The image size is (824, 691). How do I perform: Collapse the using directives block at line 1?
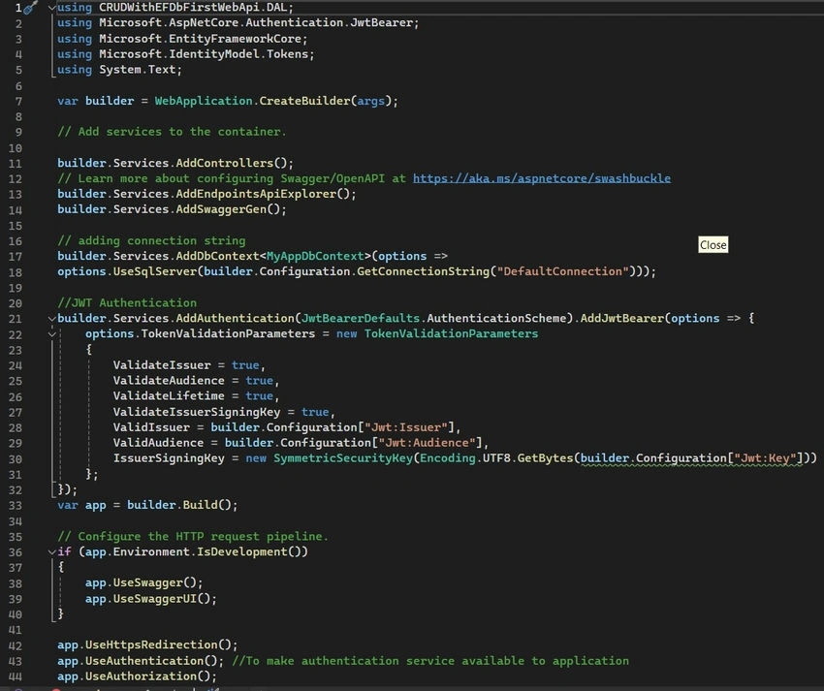click(51, 8)
